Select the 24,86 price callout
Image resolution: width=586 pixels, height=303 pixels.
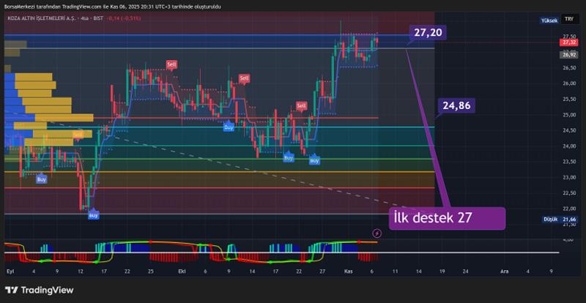456,106
